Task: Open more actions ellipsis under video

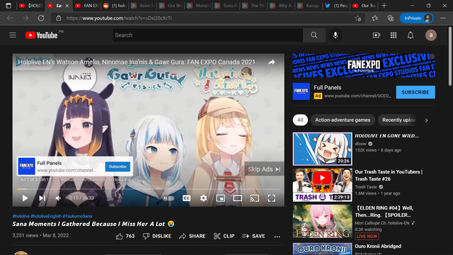Action: 277,237
